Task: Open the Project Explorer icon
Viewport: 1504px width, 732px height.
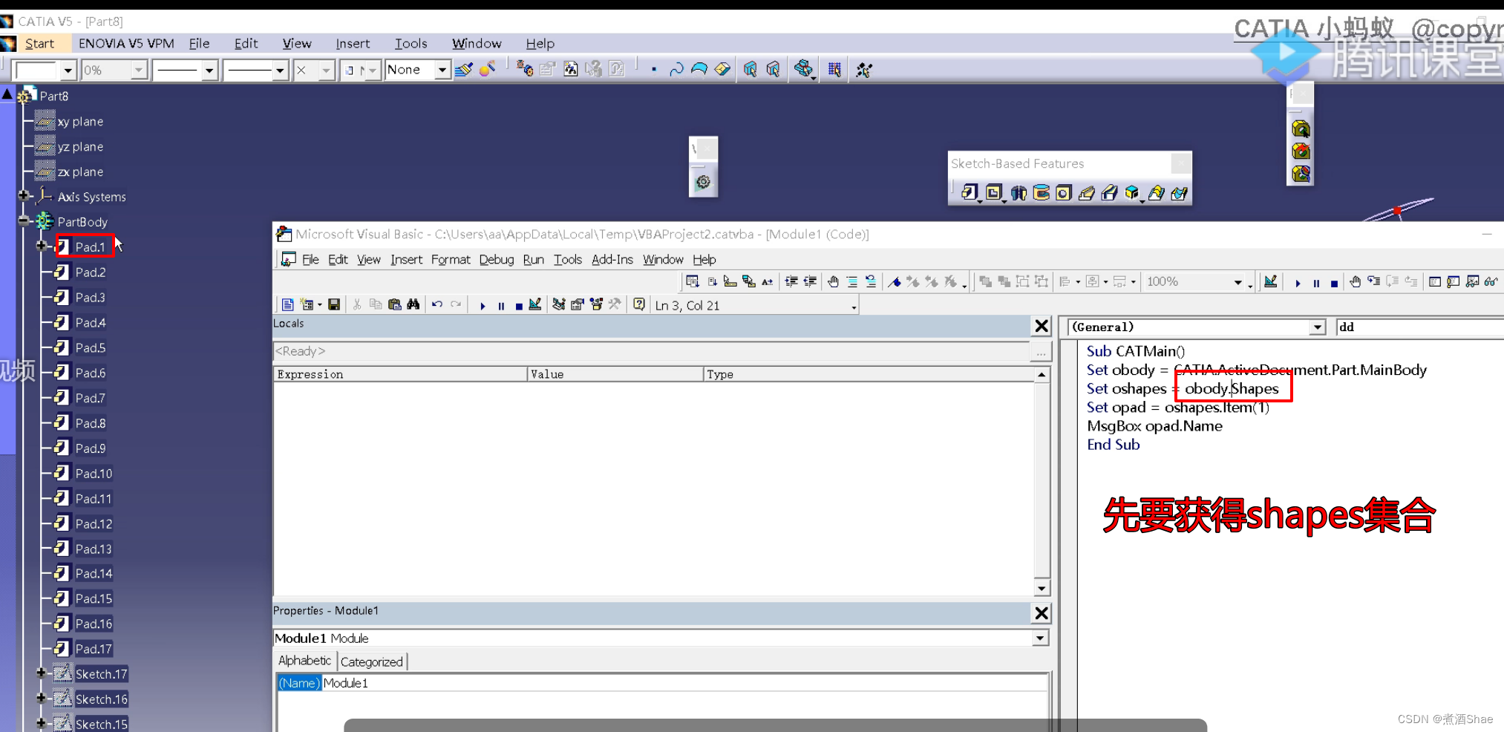Action: coord(559,304)
